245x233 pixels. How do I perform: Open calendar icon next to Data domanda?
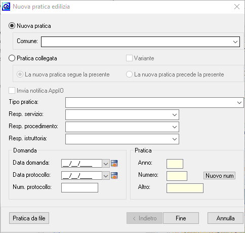click(x=114, y=164)
